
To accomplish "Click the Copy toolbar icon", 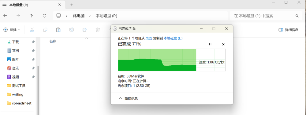I will tap(45, 30).
